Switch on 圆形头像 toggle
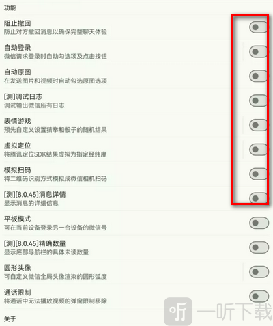Image resolution: width=273 pixels, height=326 pixels. 259,272
